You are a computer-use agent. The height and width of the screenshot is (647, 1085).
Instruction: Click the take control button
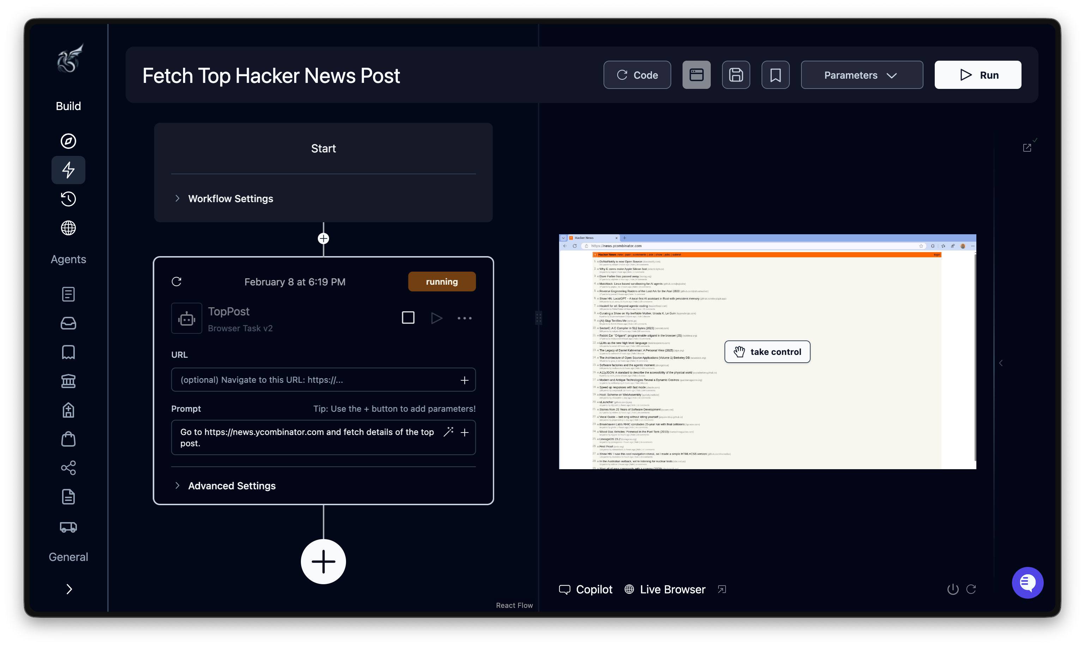pos(767,352)
